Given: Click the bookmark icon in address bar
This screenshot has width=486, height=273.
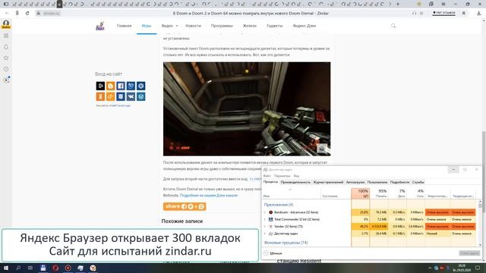Looking at the screenshot, I should pyautogui.click(x=464, y=14).
